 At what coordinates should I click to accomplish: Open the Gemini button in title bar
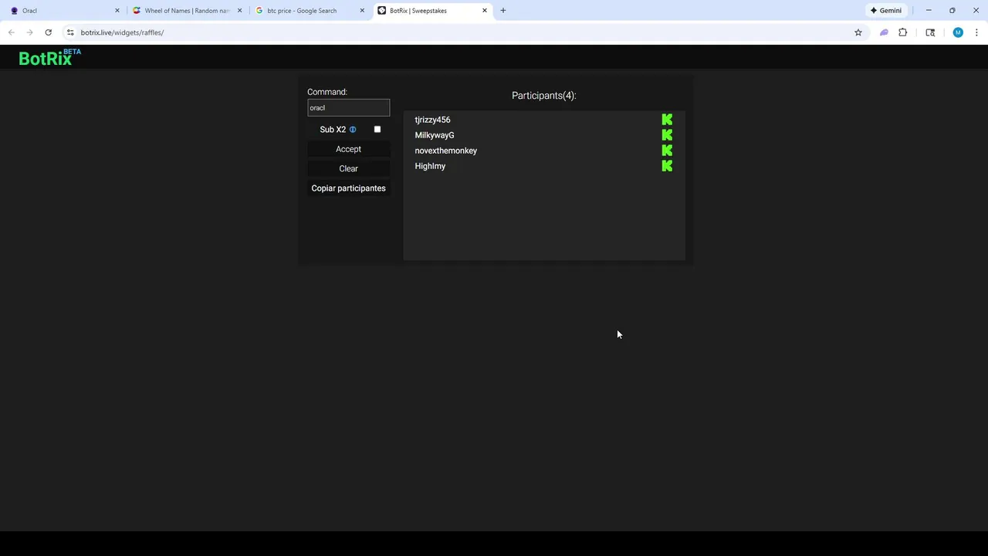click(886, 11)
